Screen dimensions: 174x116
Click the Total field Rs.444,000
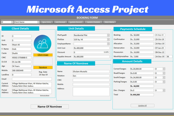(142, 95)
